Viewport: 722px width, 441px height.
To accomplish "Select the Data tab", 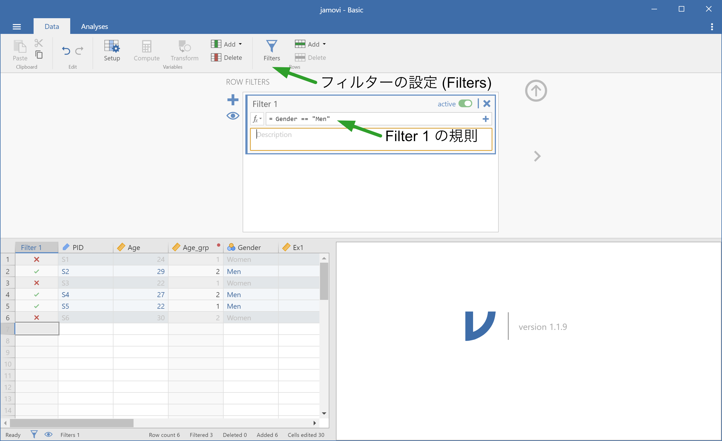I will [51, 26].
